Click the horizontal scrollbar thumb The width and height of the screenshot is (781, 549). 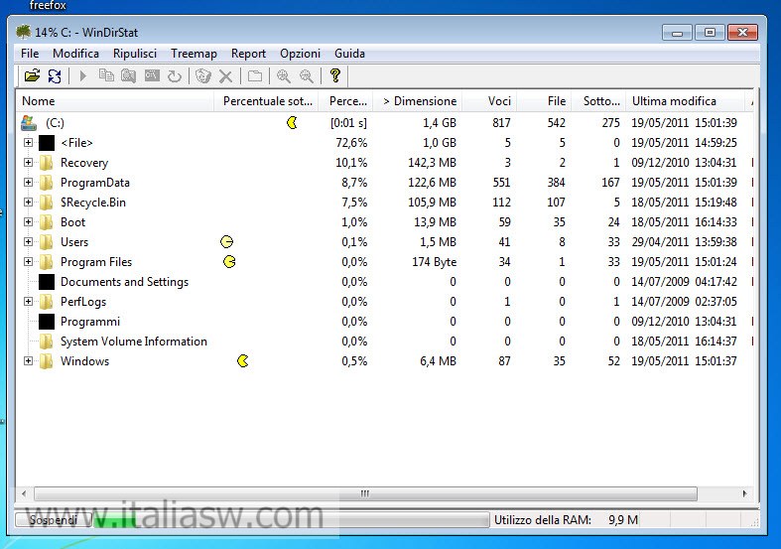tap(365, 493)
